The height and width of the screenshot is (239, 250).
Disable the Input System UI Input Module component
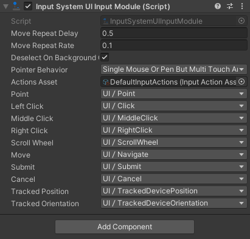coord(28,6)
